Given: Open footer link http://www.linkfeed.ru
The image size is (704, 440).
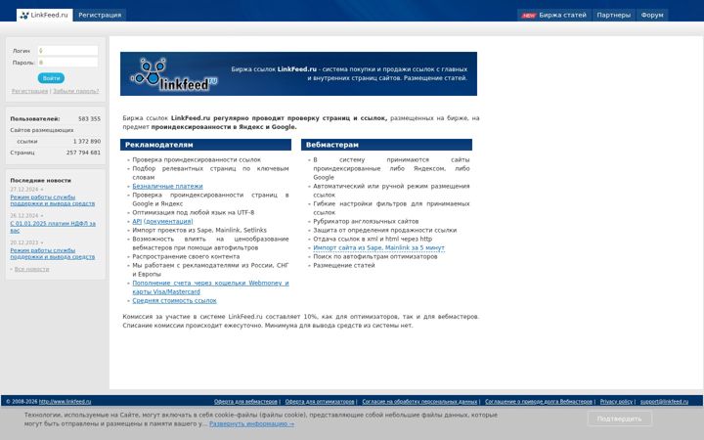Looking at the screenshot, I should tap(66, 402).
